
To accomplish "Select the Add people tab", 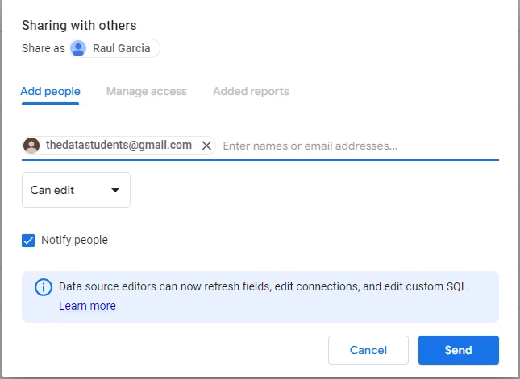I will [51, 91].
